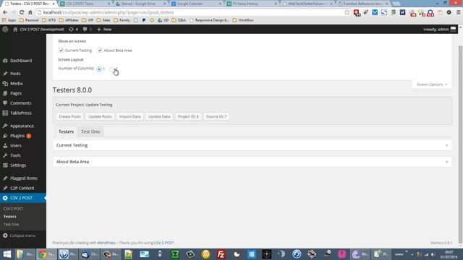Screen dimensions: 463x260
Task: Click the Create Posts button
Action: [69, 116]
